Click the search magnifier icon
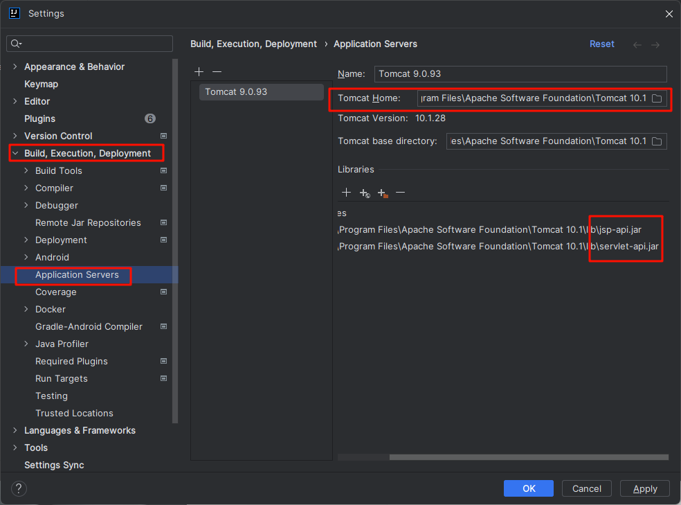681x505 pixels. (16, 44)
